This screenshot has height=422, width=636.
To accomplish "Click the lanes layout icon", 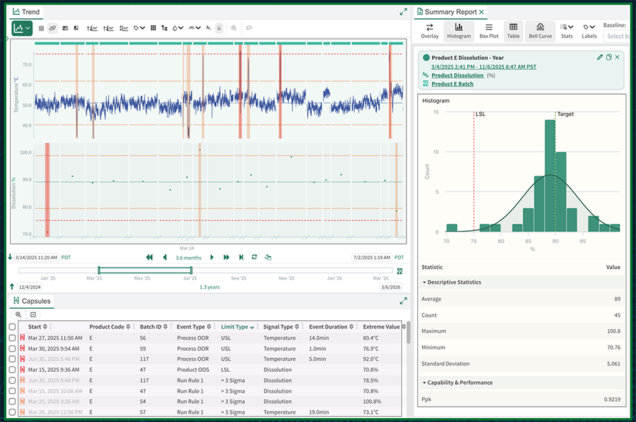I will click(x=66, y=29).
